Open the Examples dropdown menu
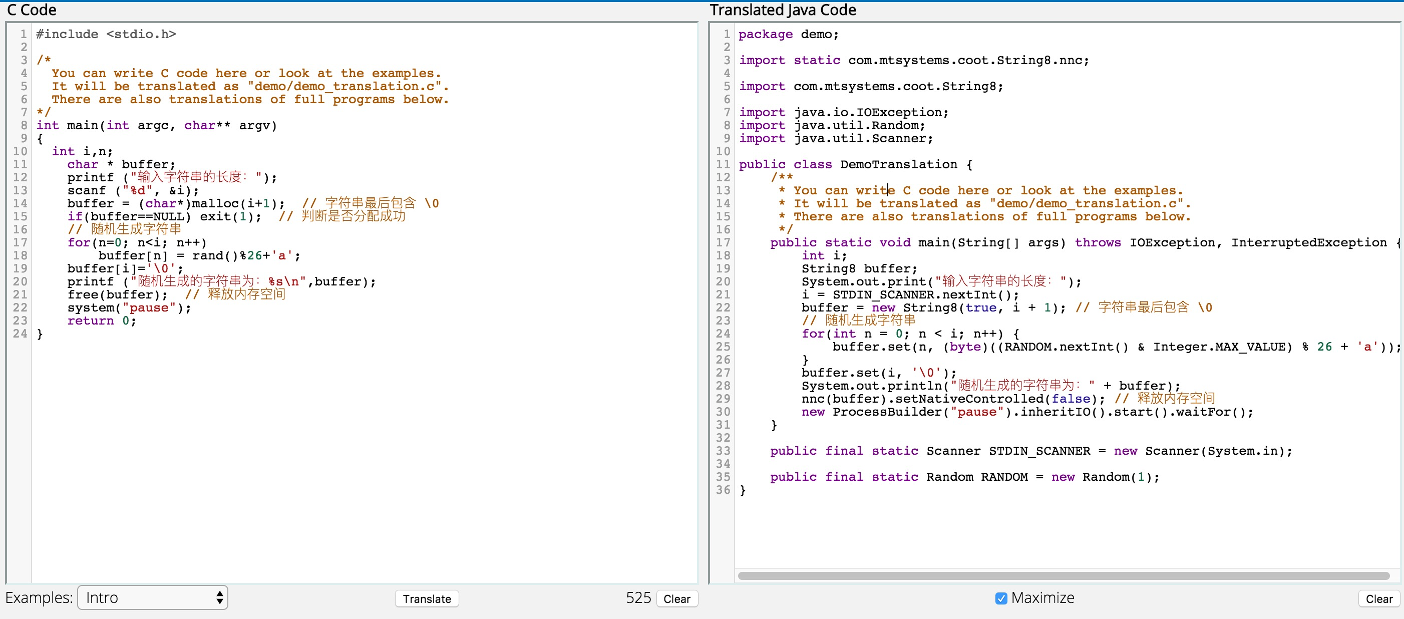Viewport: 1404px width, 619px height. coord(152,600)
